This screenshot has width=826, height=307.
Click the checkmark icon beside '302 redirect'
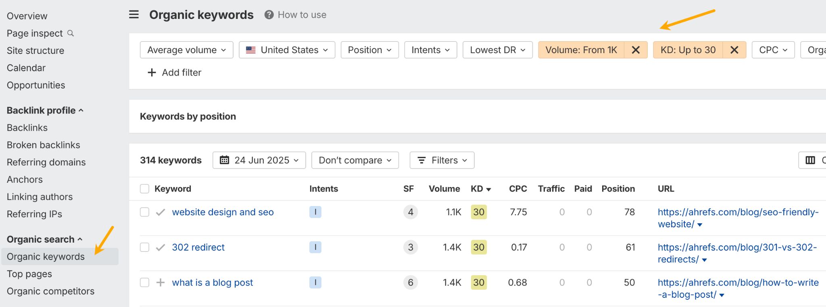pos(161,247)
